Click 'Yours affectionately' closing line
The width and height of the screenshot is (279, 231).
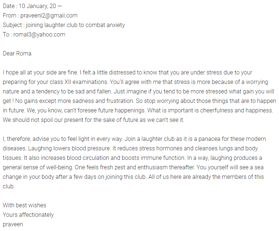point(28,215)
